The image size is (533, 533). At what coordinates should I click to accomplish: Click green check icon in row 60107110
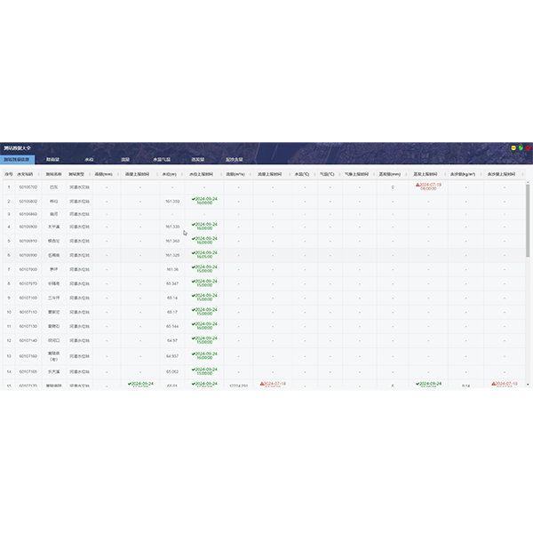(x=194, y=310)
